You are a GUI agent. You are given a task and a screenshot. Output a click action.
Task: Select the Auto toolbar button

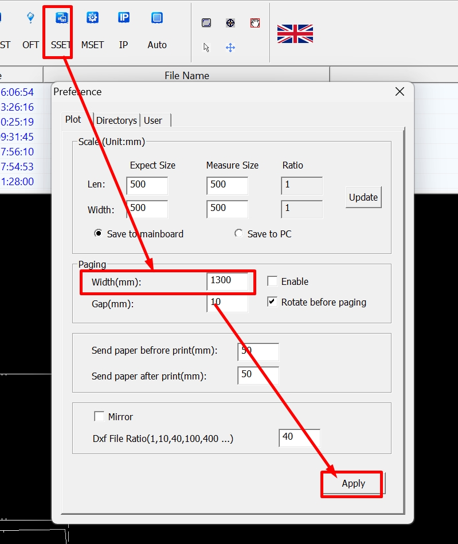(157, 29)
